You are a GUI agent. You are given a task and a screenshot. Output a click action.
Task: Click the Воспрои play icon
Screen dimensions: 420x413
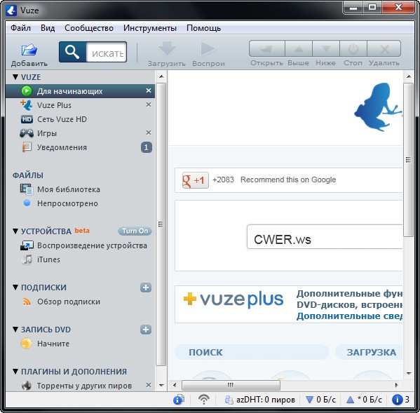208,49
